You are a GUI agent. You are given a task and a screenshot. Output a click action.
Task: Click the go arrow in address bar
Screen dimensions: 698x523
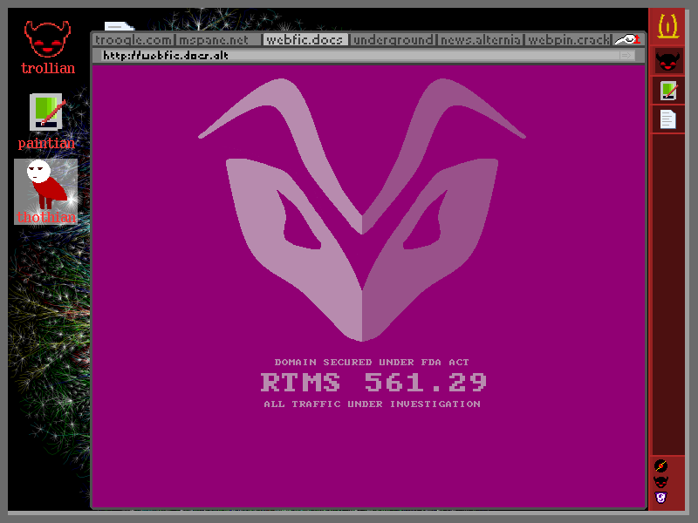[626, 55]
